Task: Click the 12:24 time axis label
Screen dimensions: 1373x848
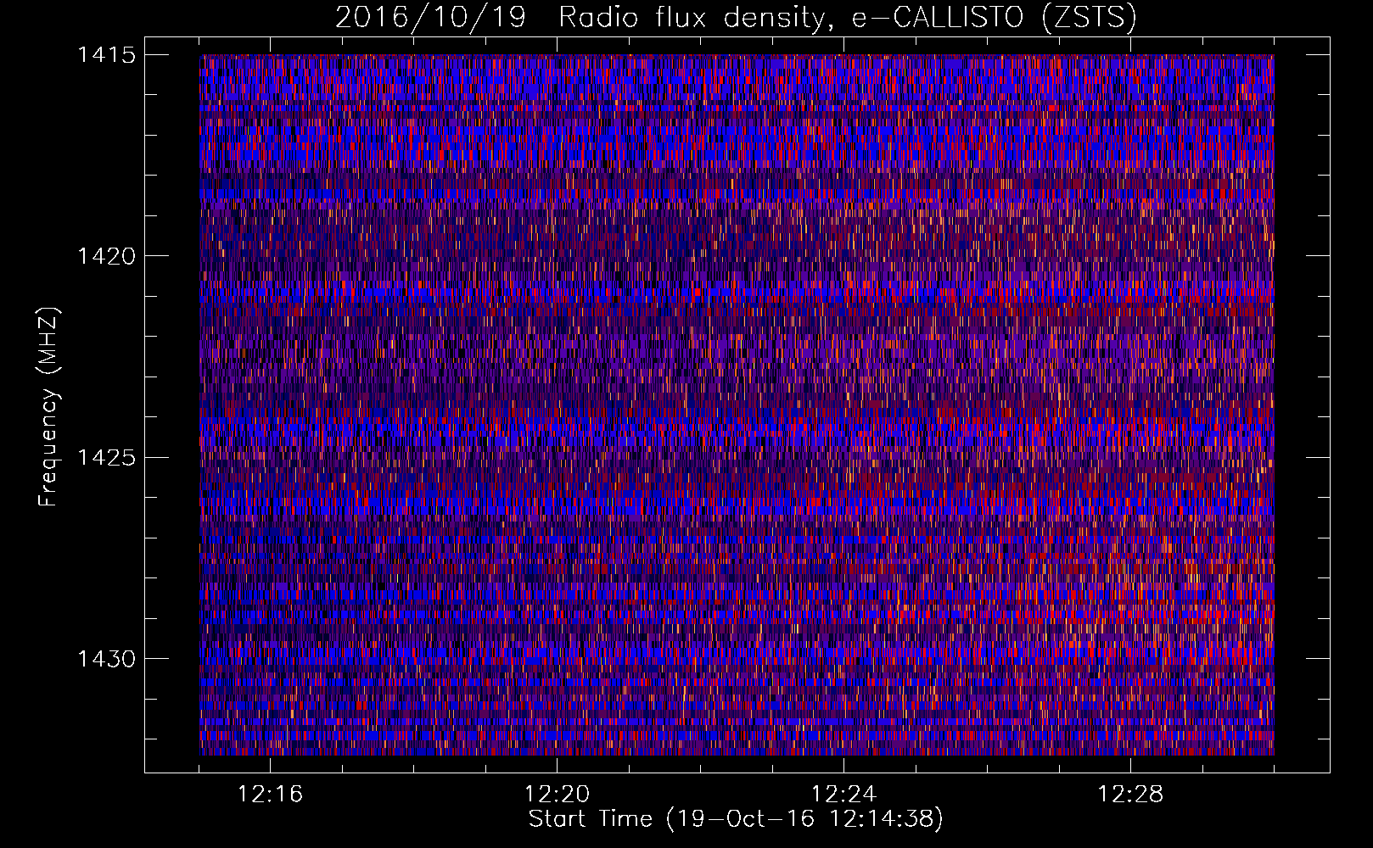Action: [x=843, y=795]
